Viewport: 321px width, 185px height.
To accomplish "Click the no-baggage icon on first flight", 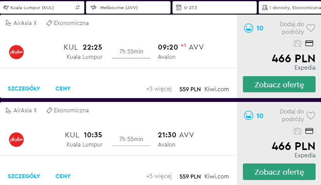I will tap(298, 43).
